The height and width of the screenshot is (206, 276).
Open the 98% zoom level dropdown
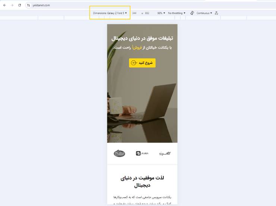click(x=161, y=13)
